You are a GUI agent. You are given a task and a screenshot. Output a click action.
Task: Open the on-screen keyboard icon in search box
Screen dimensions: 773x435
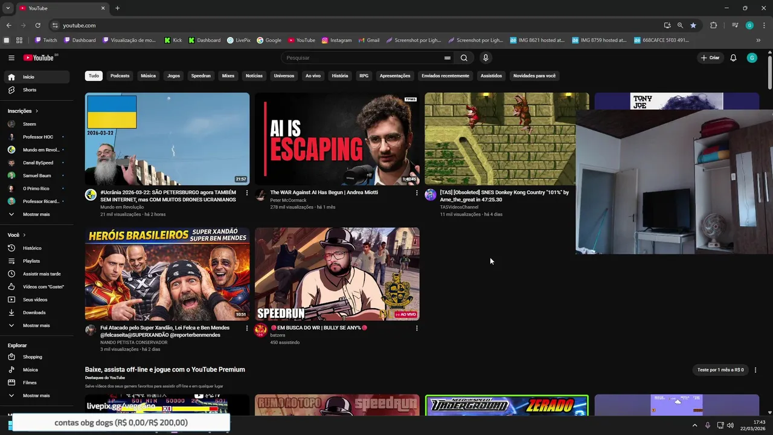click(x=447, y=58)
